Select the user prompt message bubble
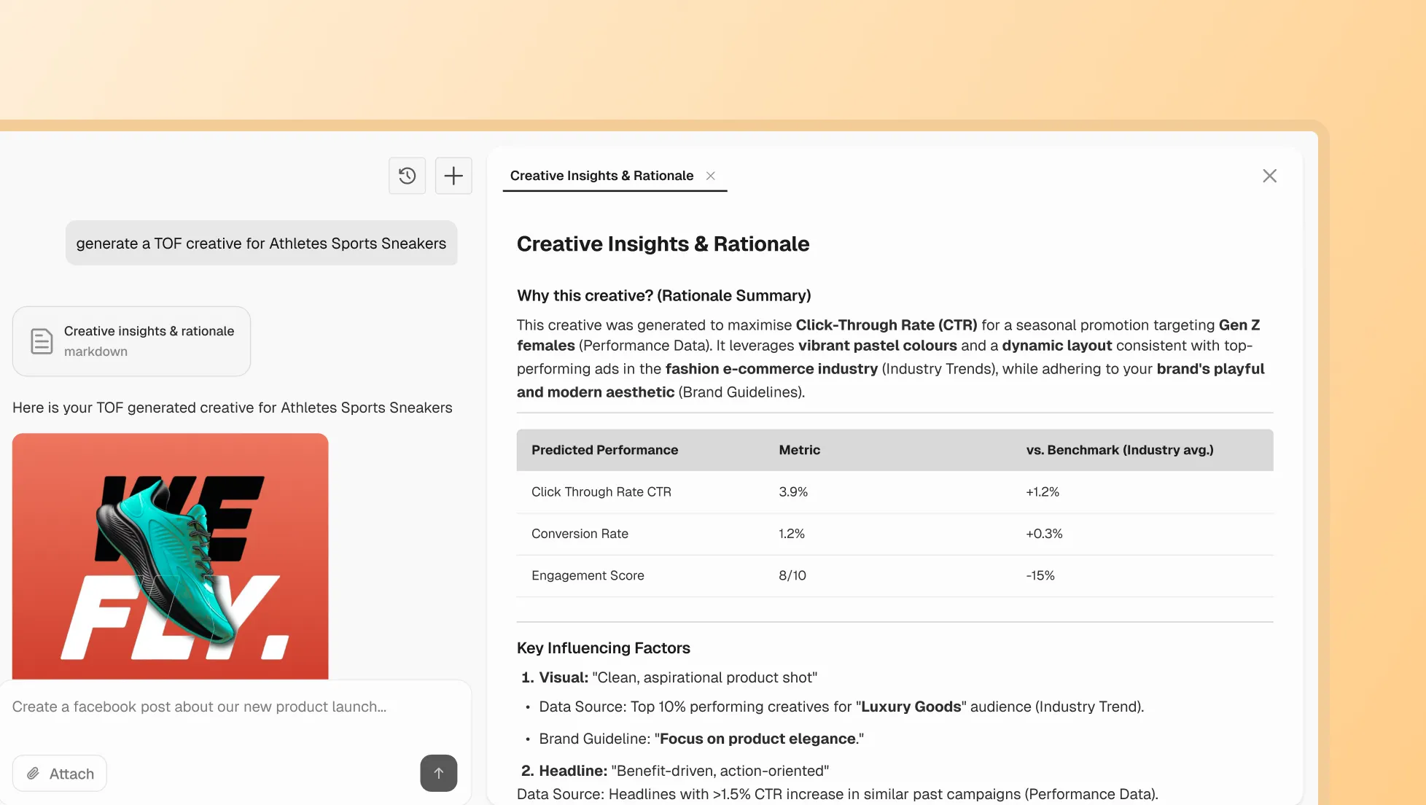The height and width of the screenshot is (805, 1426). [261, 243]
